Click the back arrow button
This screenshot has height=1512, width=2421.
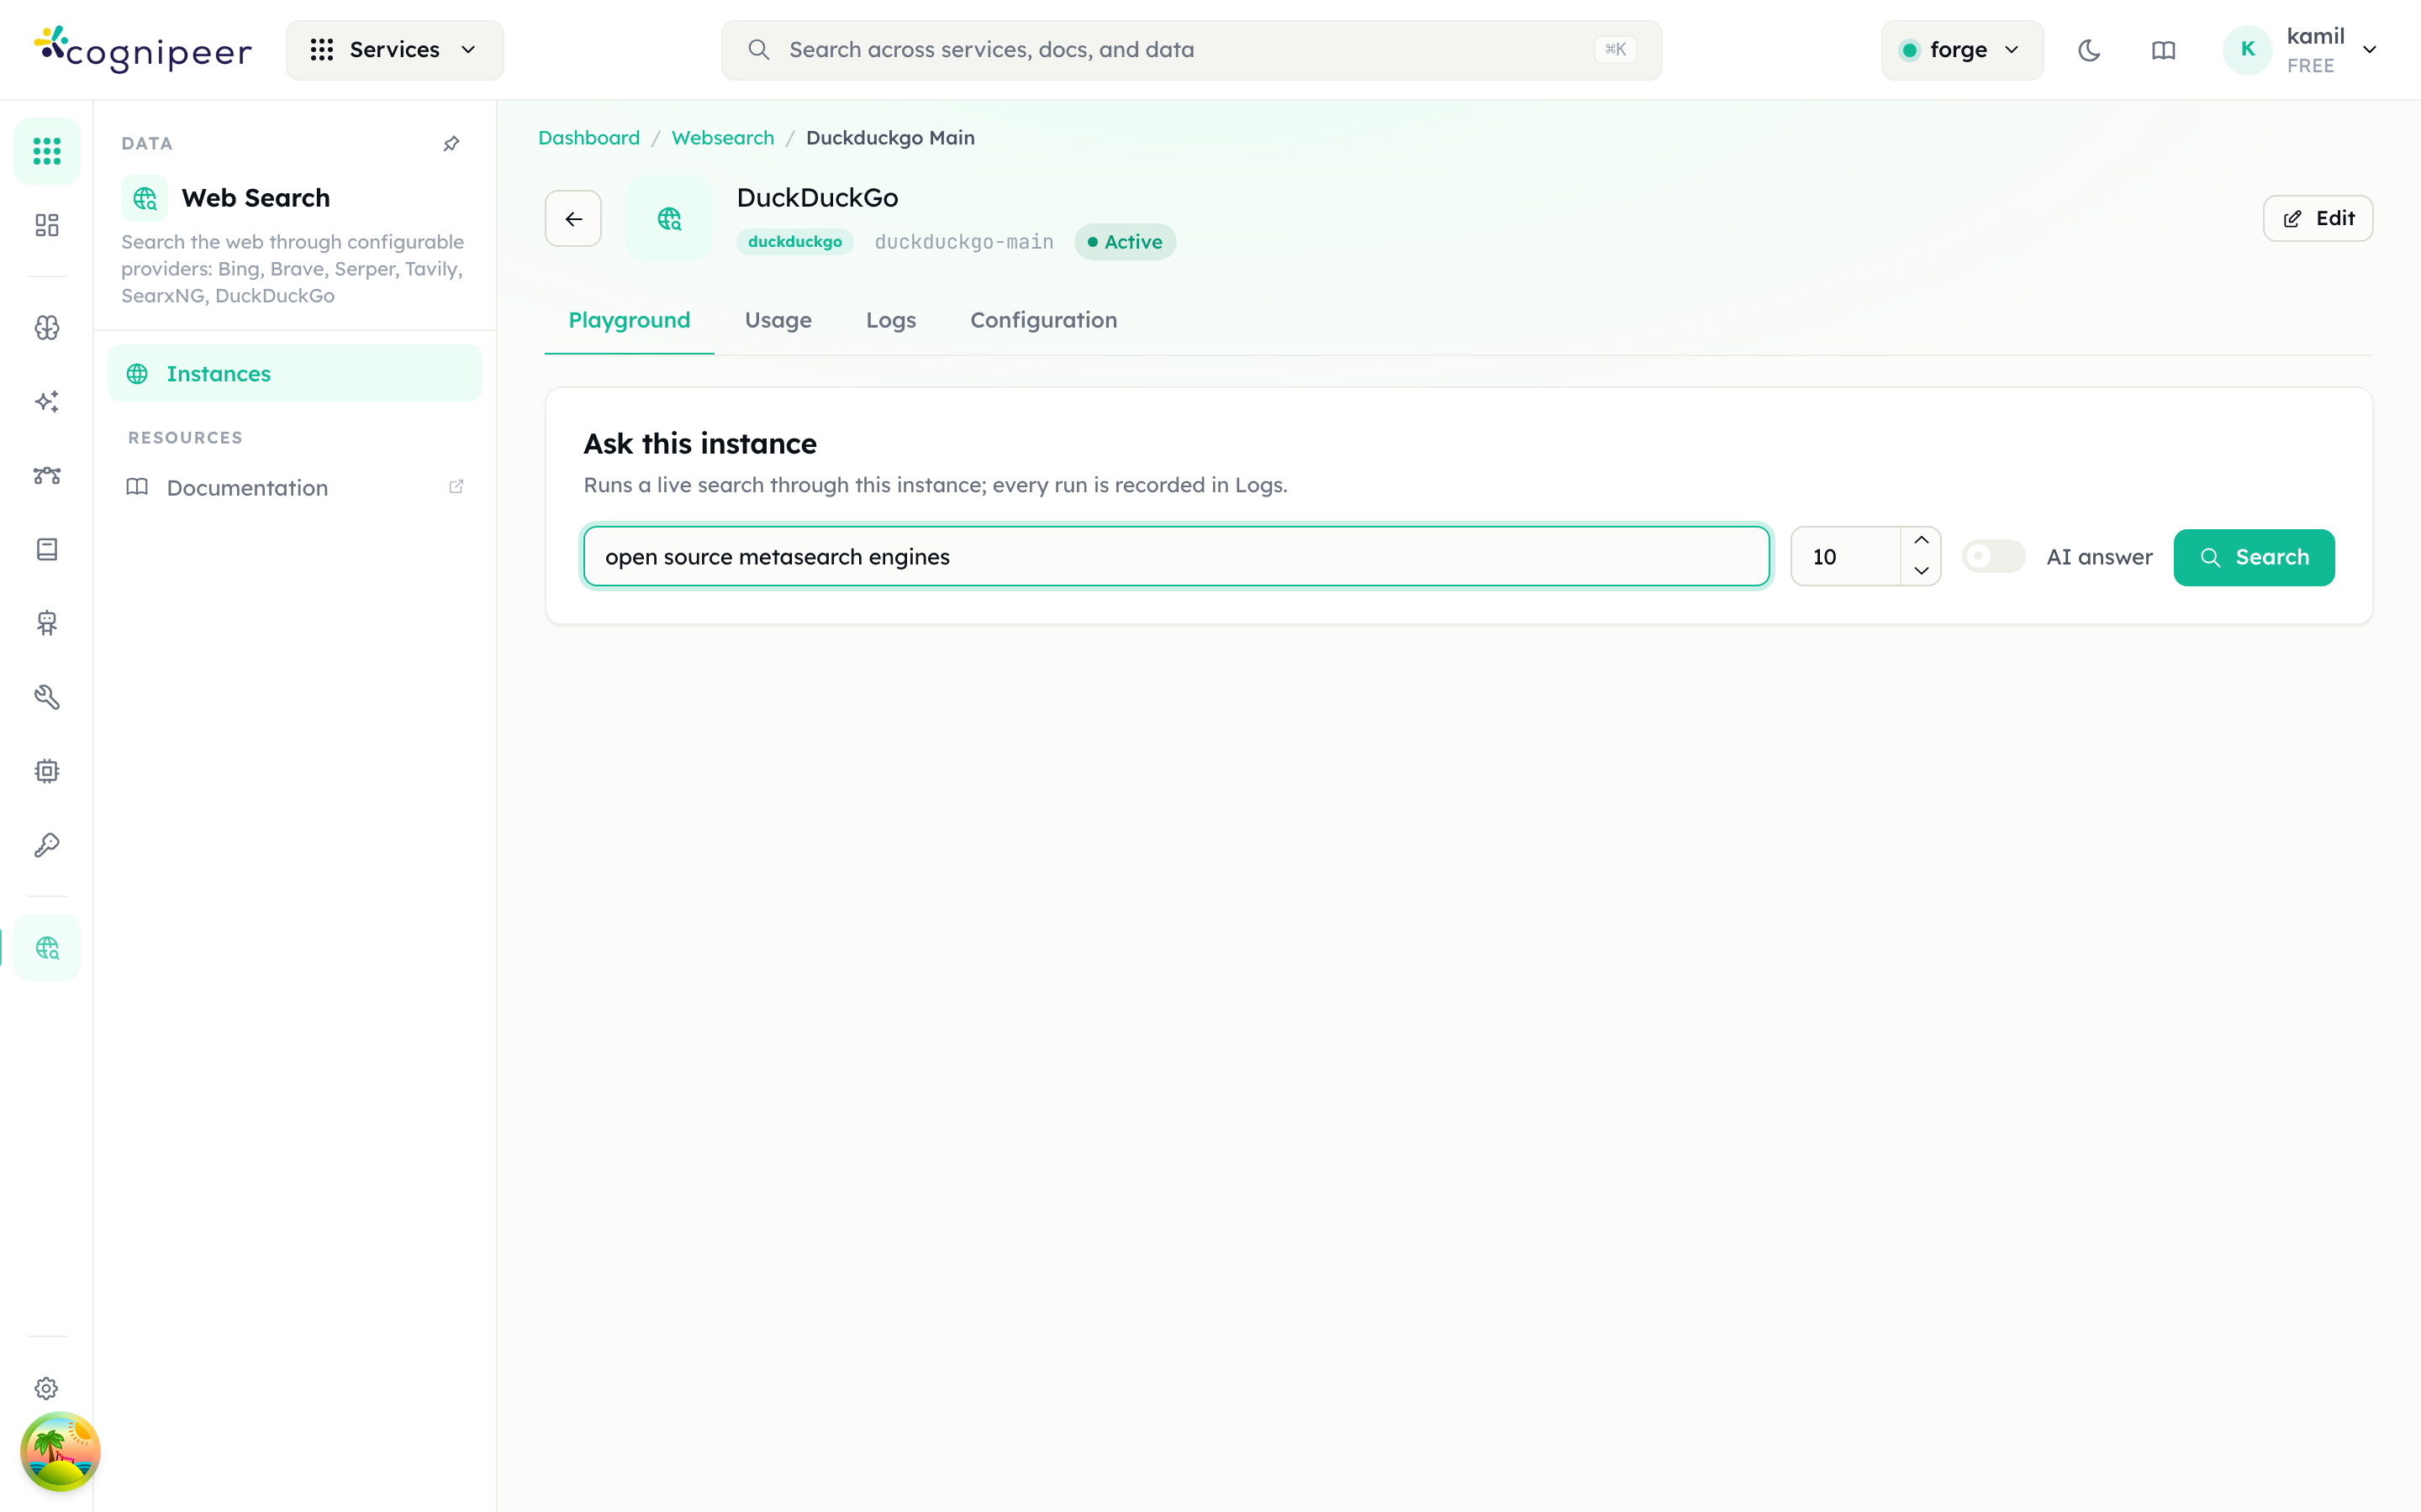(x=573, y=218)
